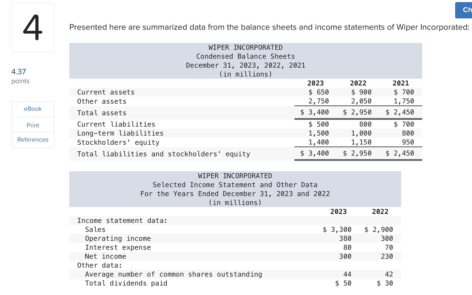Click the Total dividends paid label
This screenshot has width=472, height=295.
click(126, 283)
